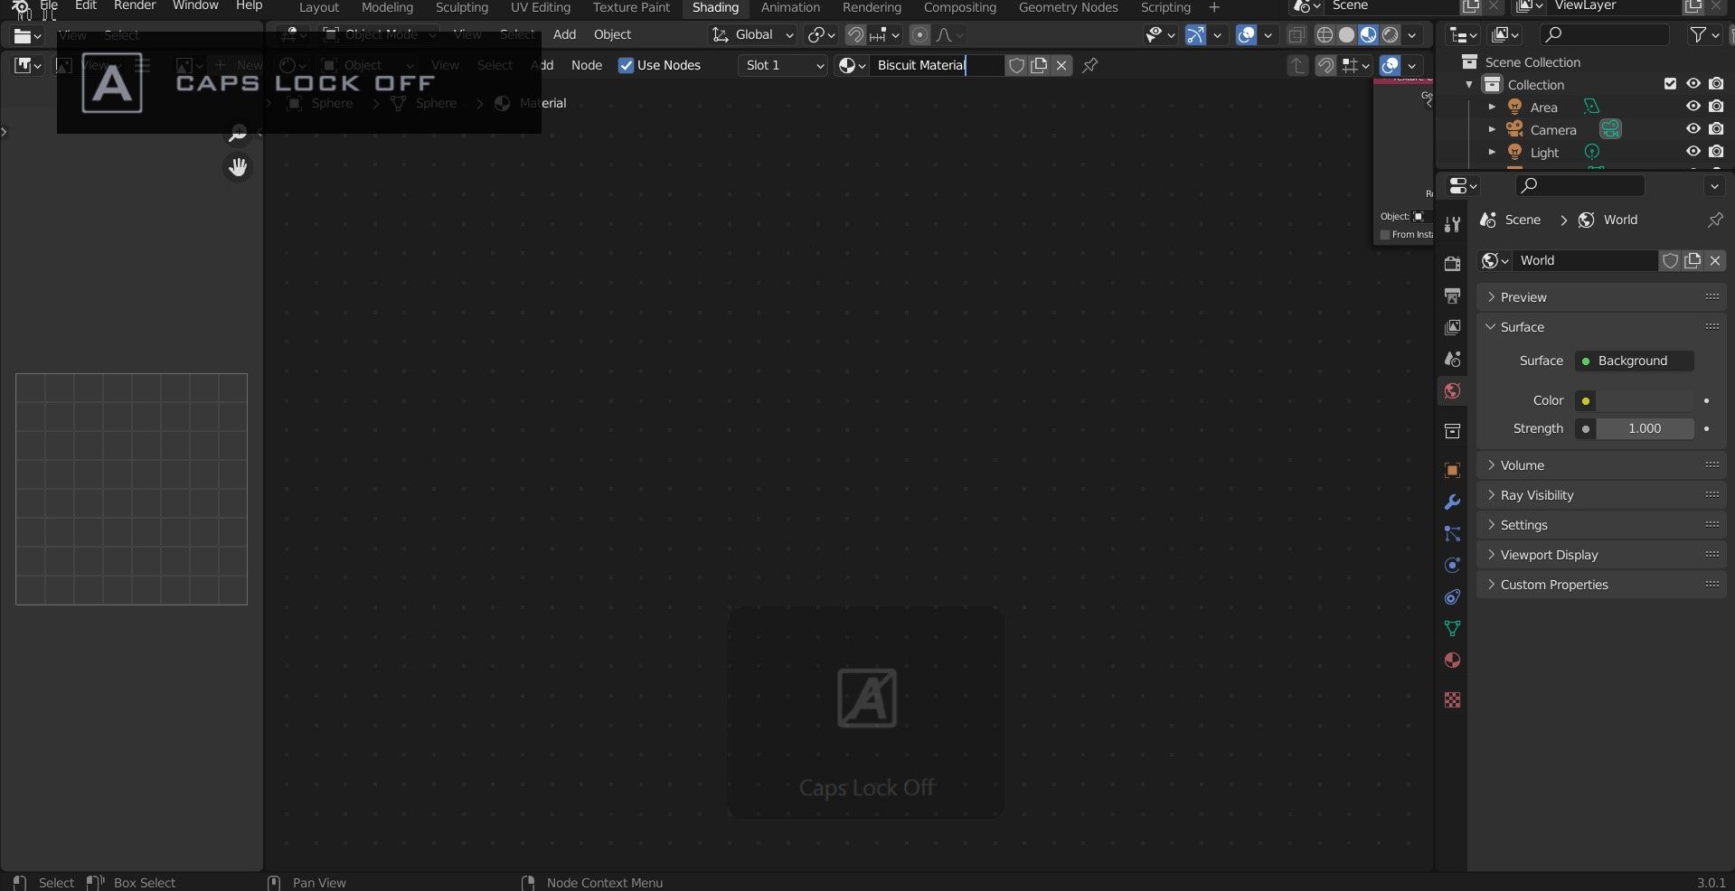The image size is (1735, 891).
Task: Open the Texture properties checker tab
Action: pos(1452,699)
